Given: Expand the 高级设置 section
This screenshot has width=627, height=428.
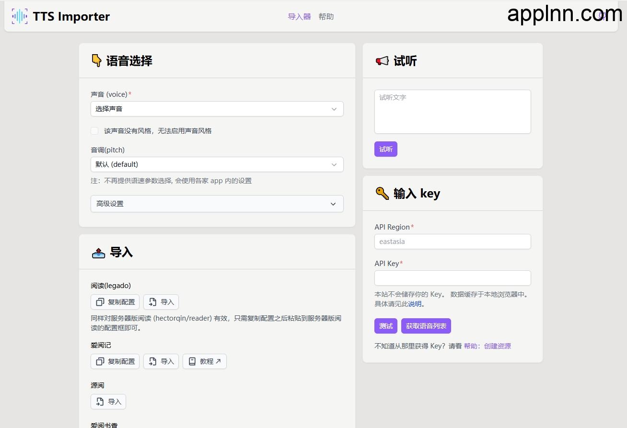Looking at the screenshot, I should (217, 204).
